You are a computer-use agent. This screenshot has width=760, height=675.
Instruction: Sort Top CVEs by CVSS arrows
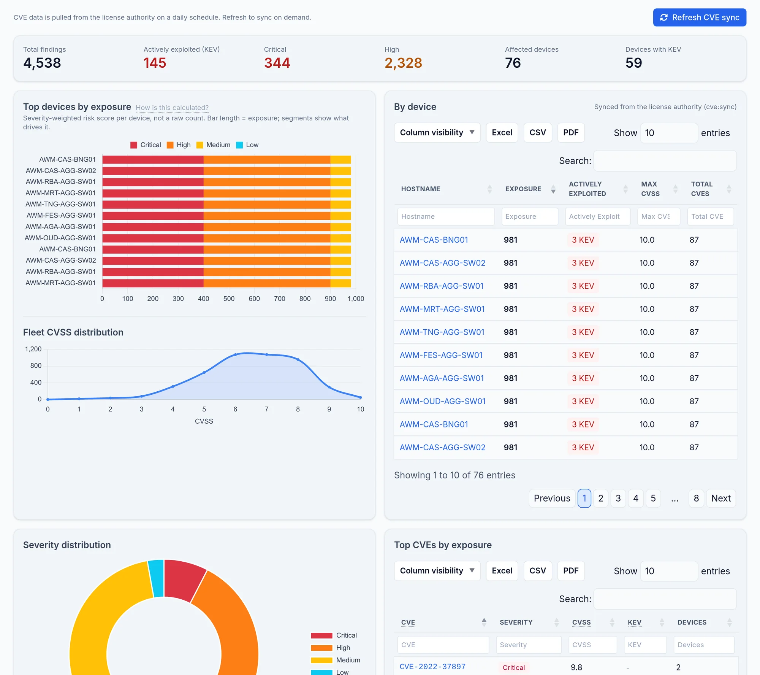612,623
